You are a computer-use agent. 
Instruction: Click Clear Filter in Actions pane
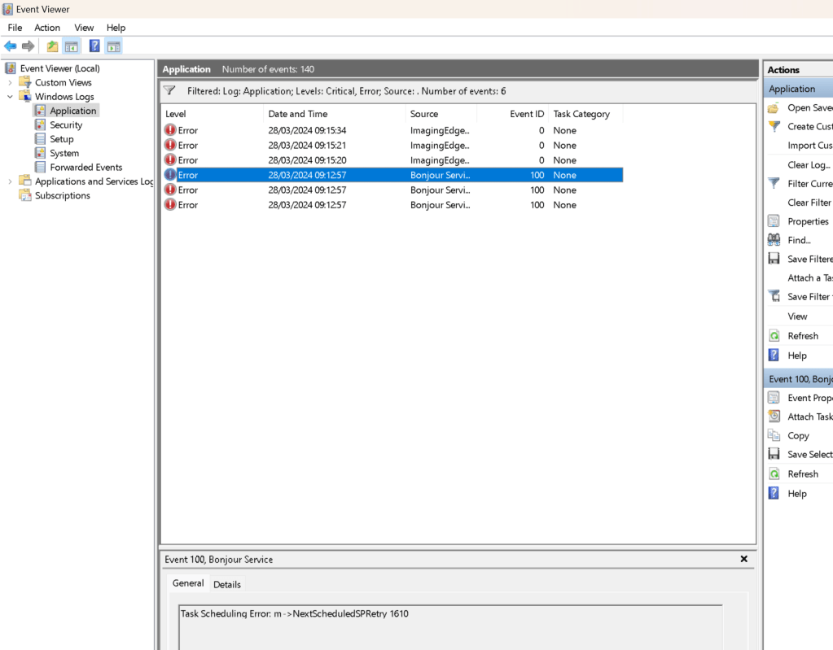pyautogui.click(x=809, y=203)
